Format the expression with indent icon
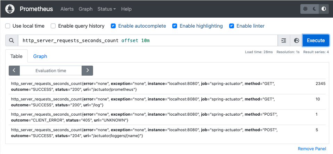Image resolution: width=333 pixels, height=154 pixels. [x=284, y=40]
